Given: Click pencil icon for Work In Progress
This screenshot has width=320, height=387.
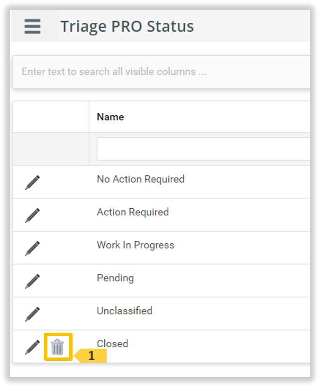Looking at the screenshot, I should coord(32,248).
